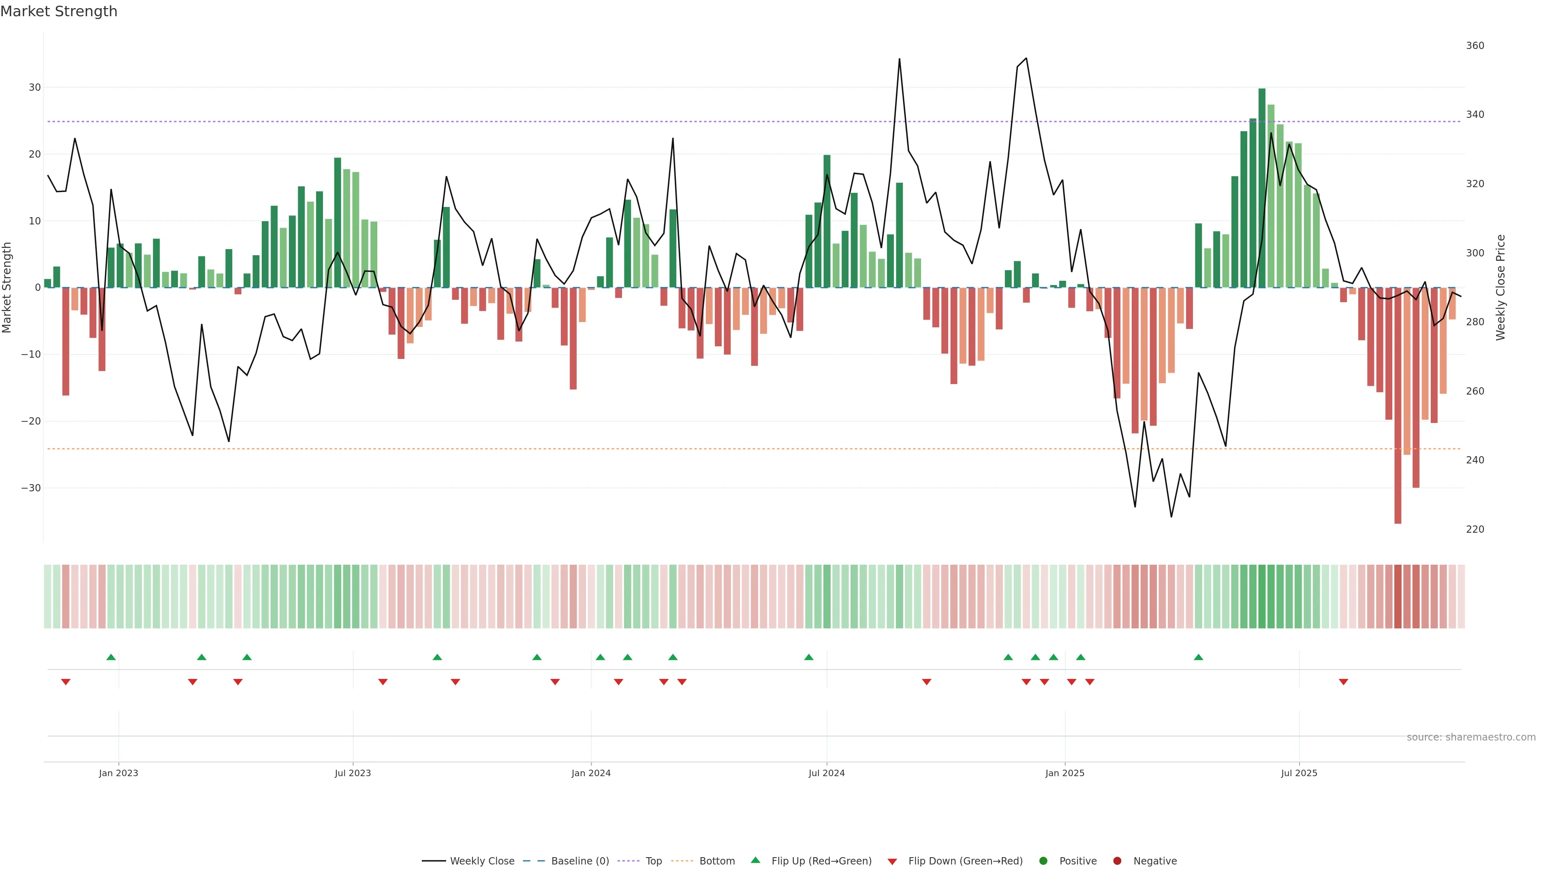Click the last green flip-up marker before Jul 2025
The height and width of the screenshot is (875, 1556).
(1199, 657)
